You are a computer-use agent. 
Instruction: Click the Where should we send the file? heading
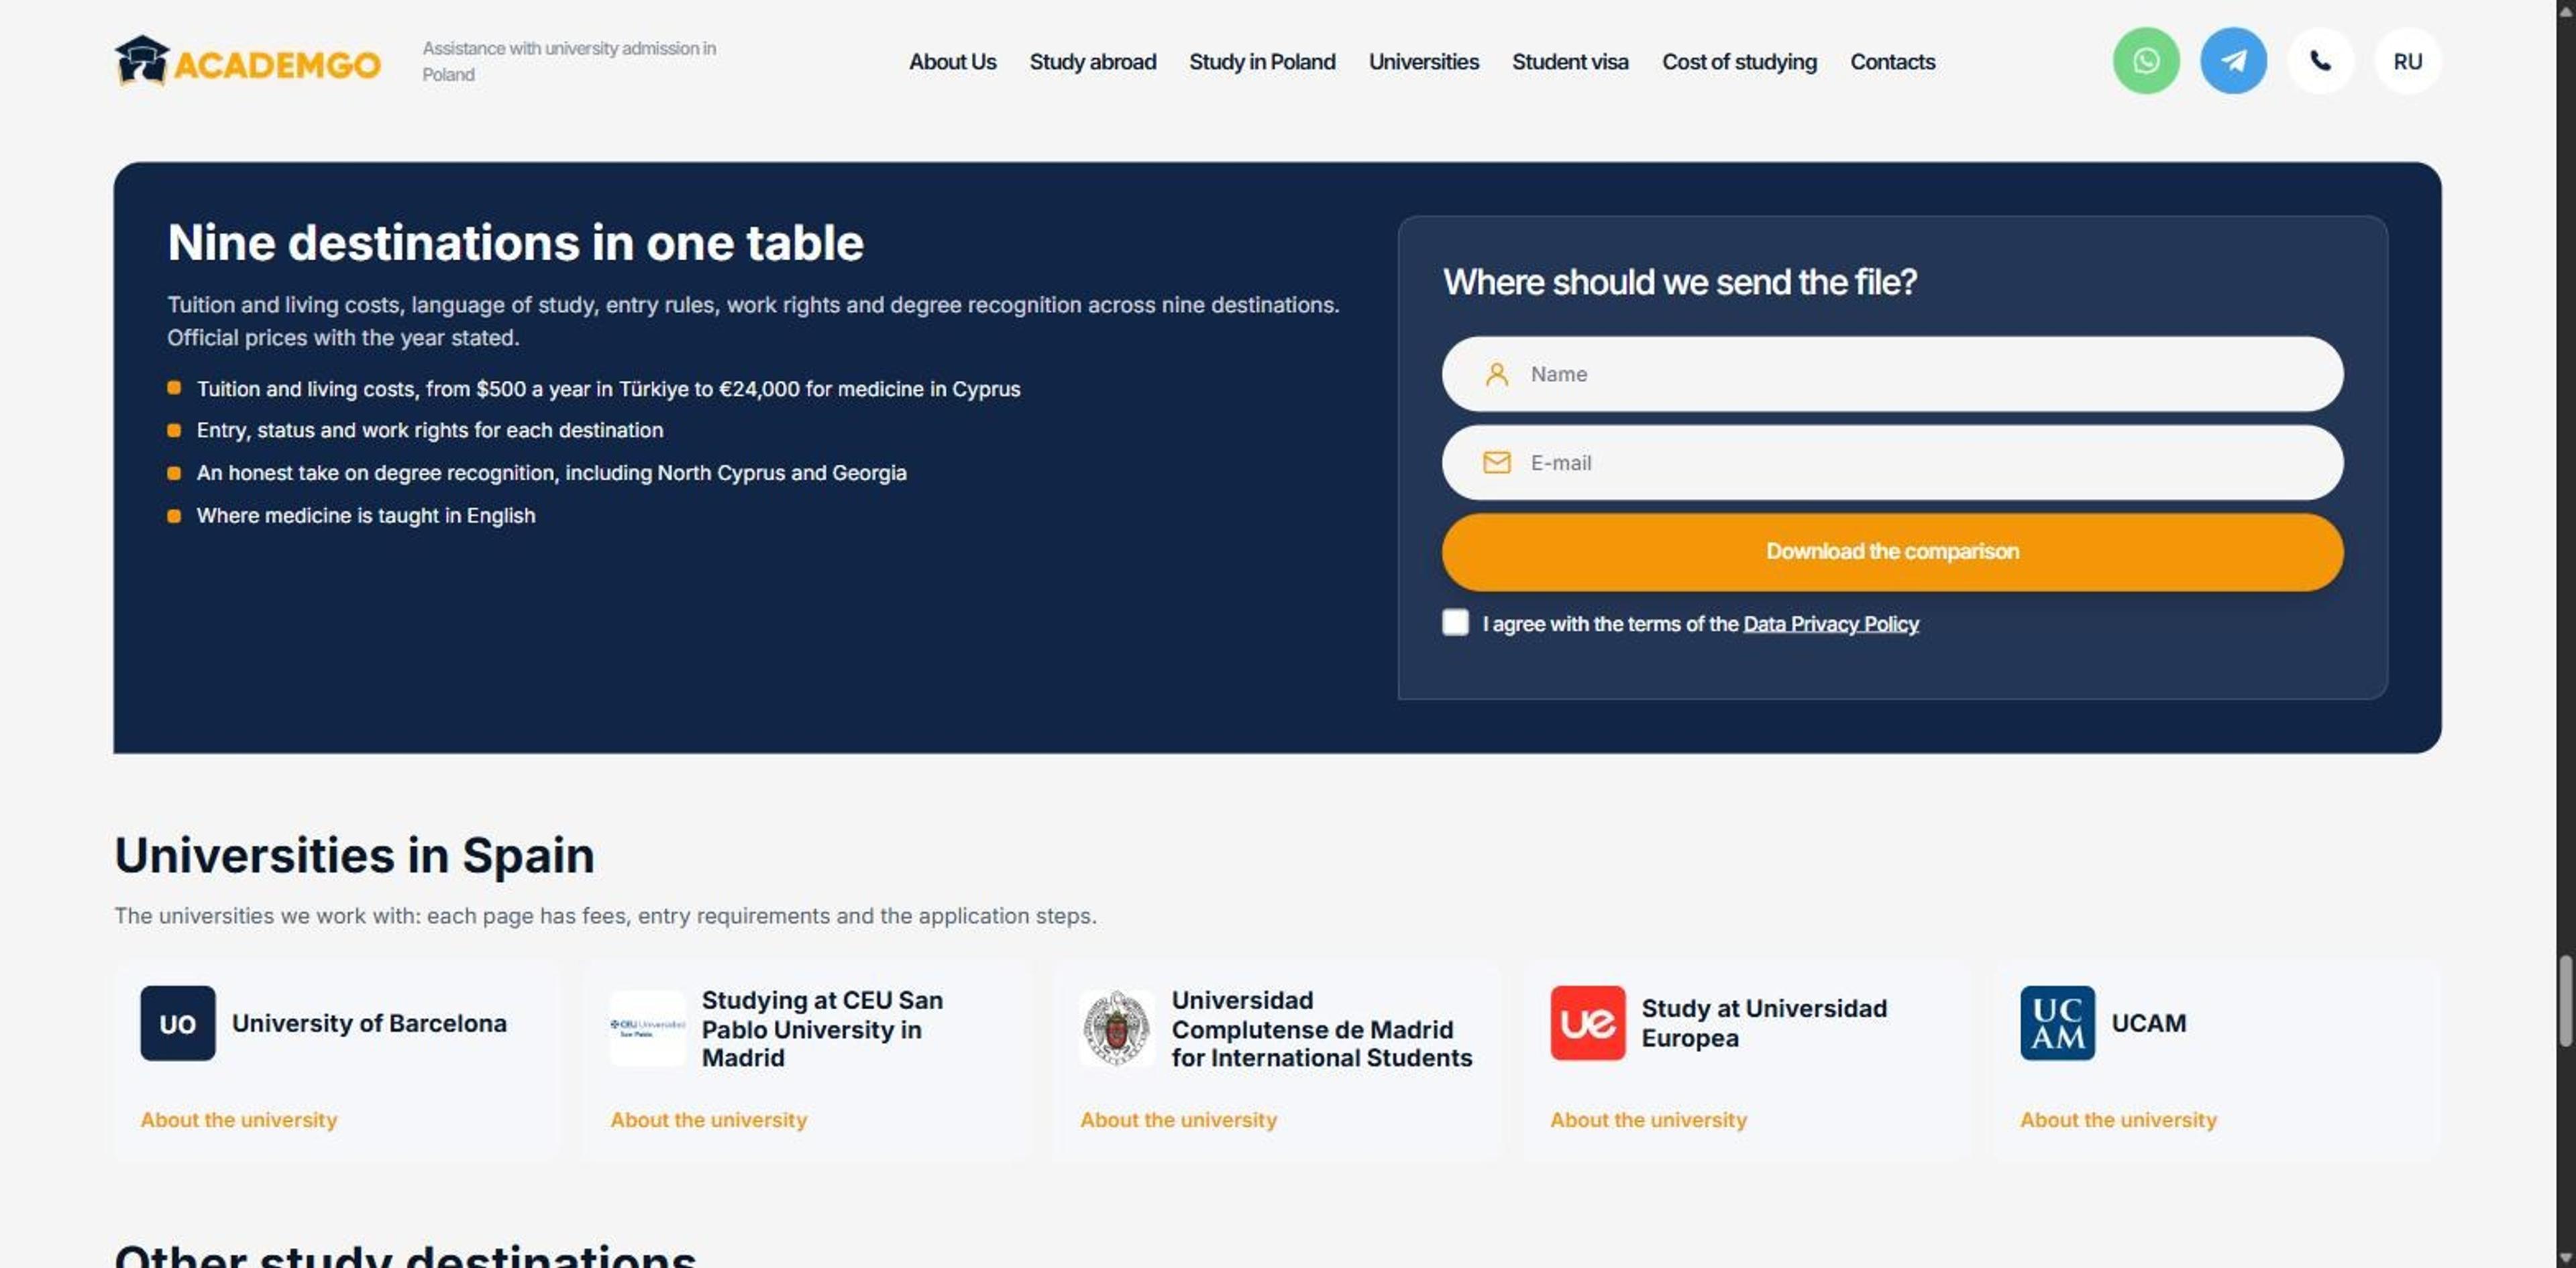(x=1679, y=282)
